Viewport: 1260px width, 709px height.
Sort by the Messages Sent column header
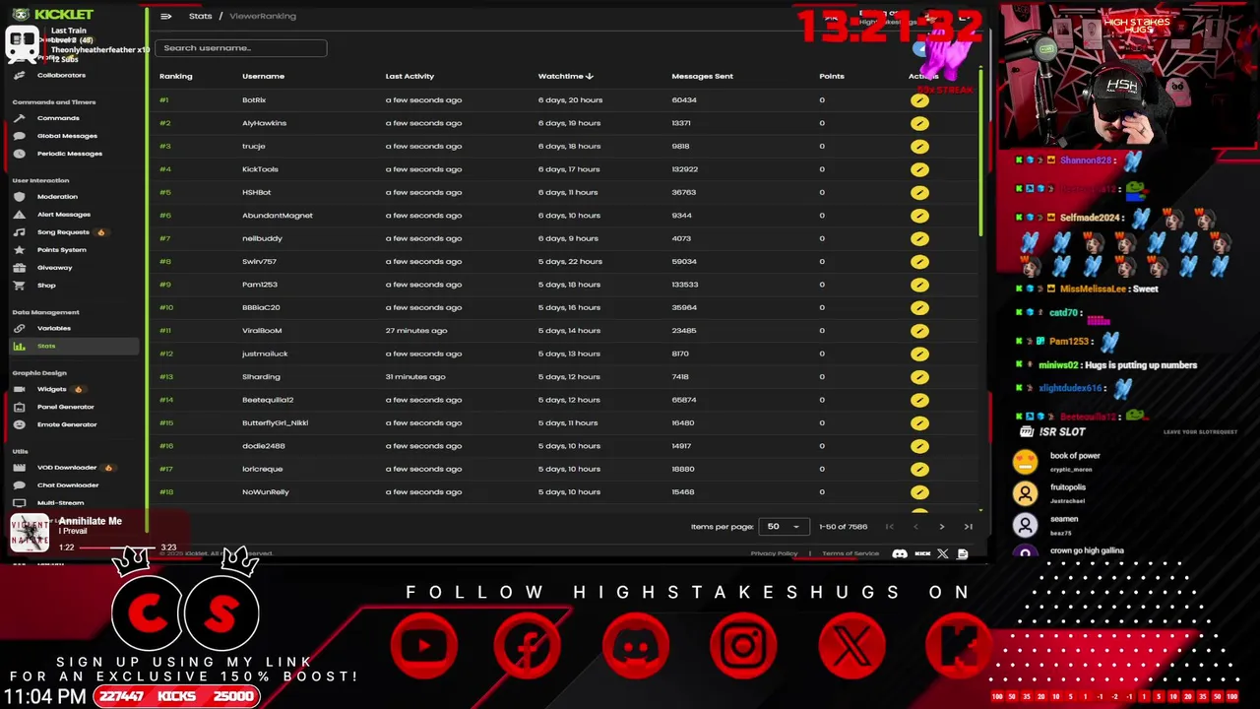click(702, 76)
